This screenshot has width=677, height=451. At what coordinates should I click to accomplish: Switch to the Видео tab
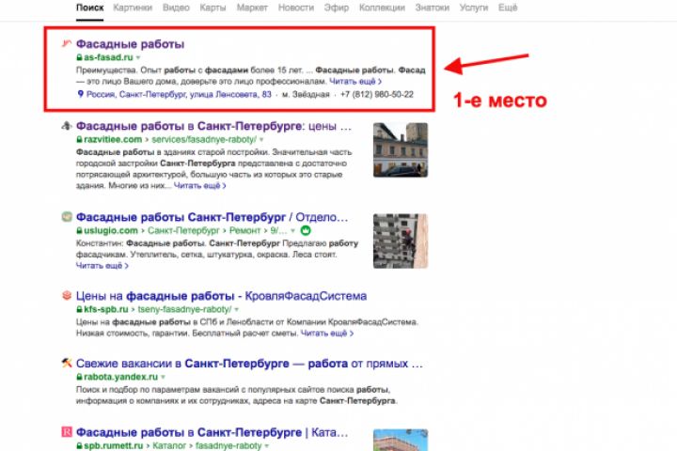[176, 8]
